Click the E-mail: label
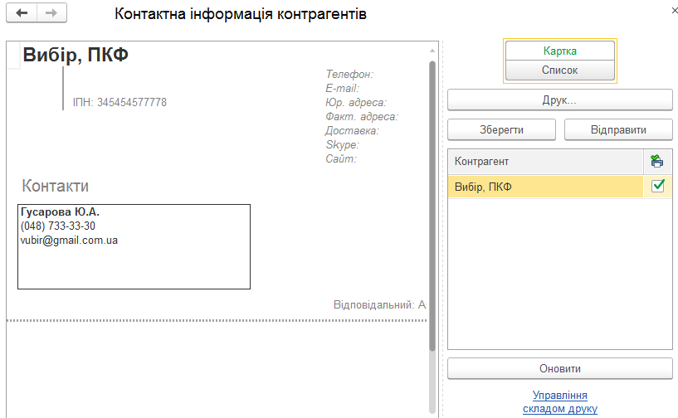Viewport: 678px width, 418px height. click(x=343, y=89)
